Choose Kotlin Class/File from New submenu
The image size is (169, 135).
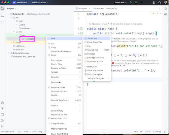(x=97, y=42)
